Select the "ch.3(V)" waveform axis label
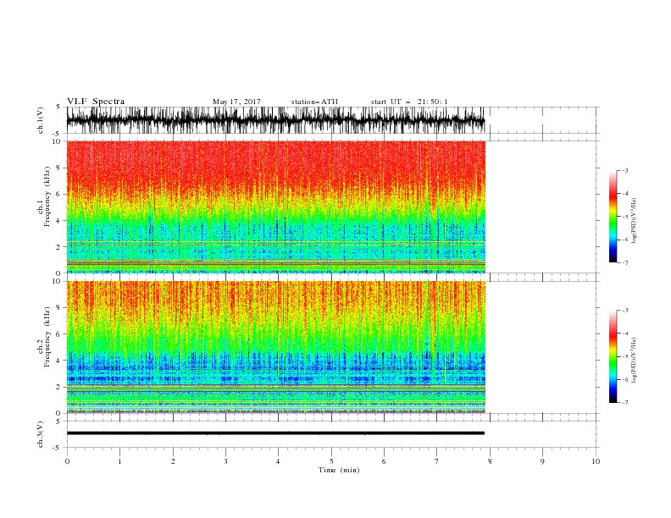Screen dimensions: 671x518 [x=41, y=434]
